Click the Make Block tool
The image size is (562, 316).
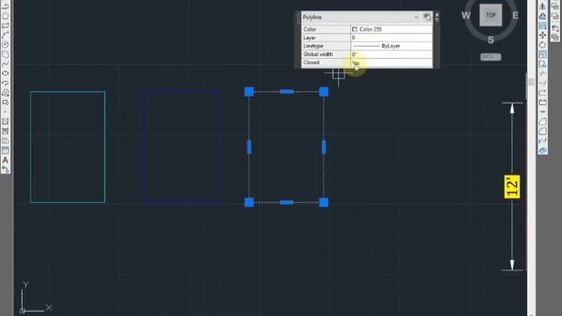pos(5,103)
